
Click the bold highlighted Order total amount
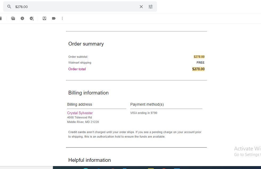point(198,69)
